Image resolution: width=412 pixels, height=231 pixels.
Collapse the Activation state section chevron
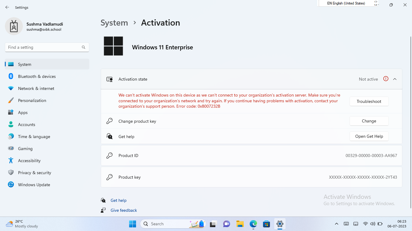pyautogui.click(x=395, y=79)
